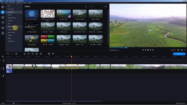Select the Light leaks category

coord(11,32)
